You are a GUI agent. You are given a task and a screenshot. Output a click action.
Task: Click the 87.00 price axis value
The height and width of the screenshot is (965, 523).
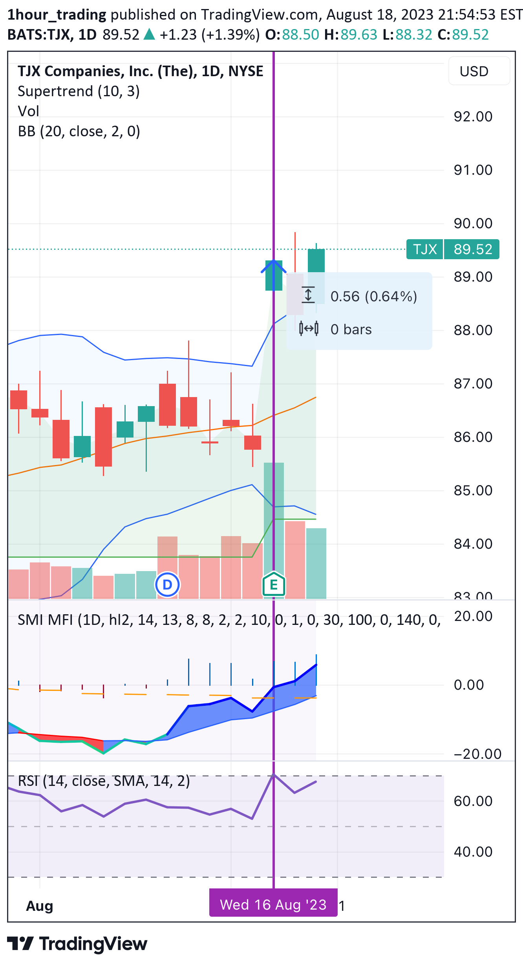(x=473, y=384)
